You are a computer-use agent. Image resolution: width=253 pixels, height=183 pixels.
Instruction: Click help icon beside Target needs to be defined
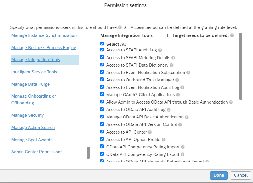click(232, 35)
